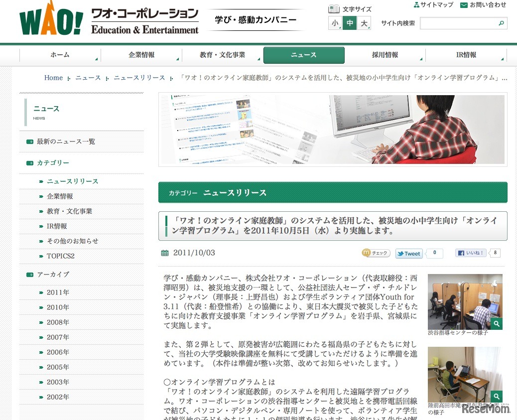The image size is (517, 420).
Task: Click the Tweet button
Action: 409,254
